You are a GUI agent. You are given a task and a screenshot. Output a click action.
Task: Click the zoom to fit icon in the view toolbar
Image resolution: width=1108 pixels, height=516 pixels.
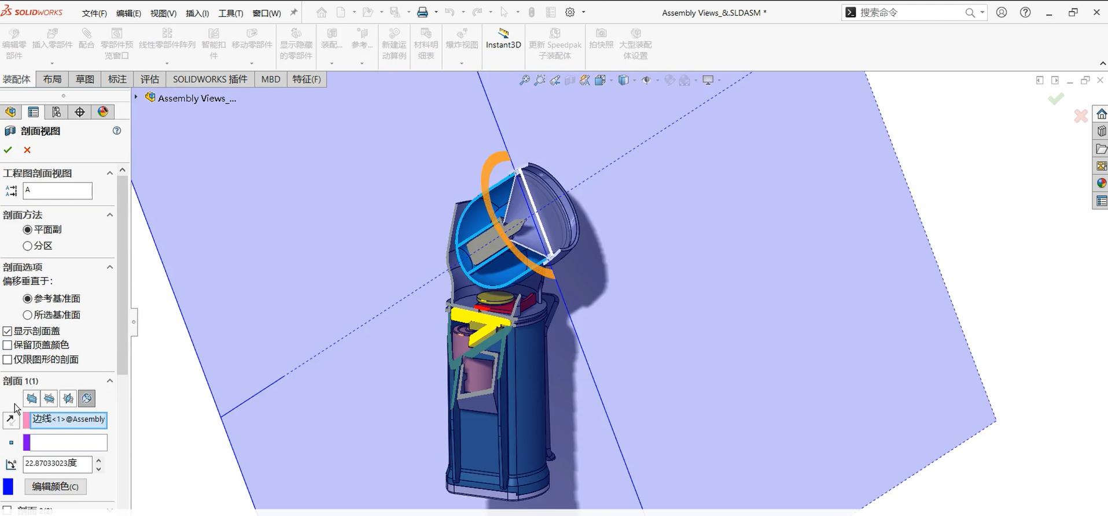pyautogui.click(x=524, y=80)
